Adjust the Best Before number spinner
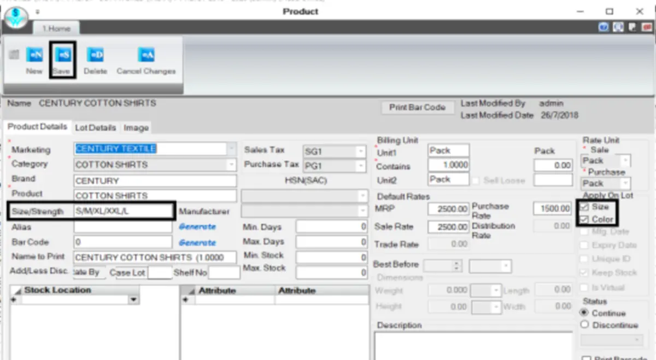Screen dimensions: 656x360 point(457,266)
